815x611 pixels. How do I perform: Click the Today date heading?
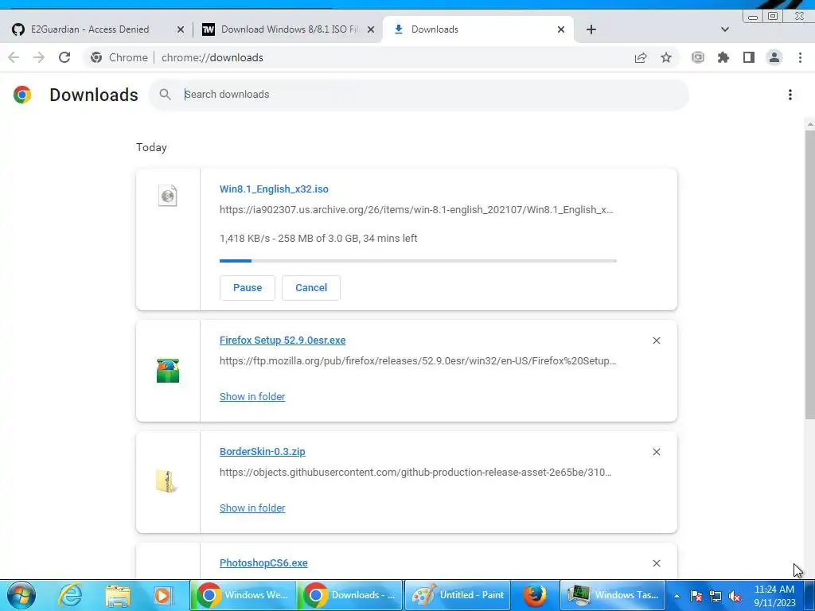click(151, 147)
